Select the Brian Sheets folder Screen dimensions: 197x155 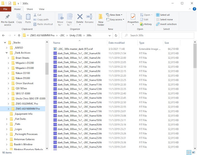pyautogui.click(x=22, y=58)
